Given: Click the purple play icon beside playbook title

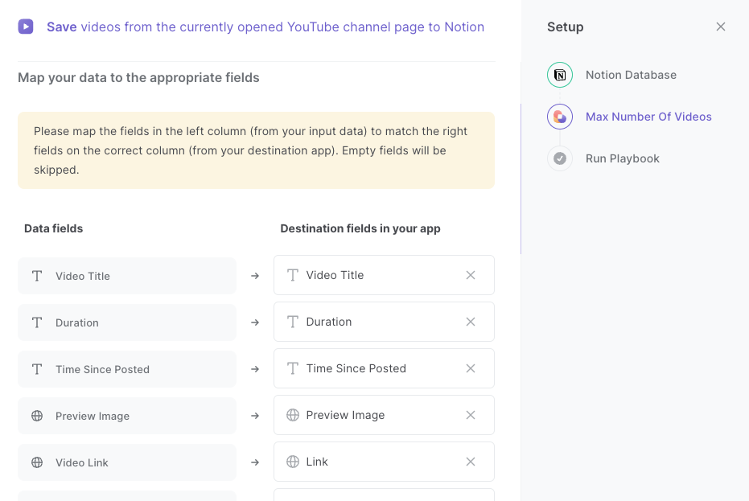Looking at the screenshot, I should 26,27.
